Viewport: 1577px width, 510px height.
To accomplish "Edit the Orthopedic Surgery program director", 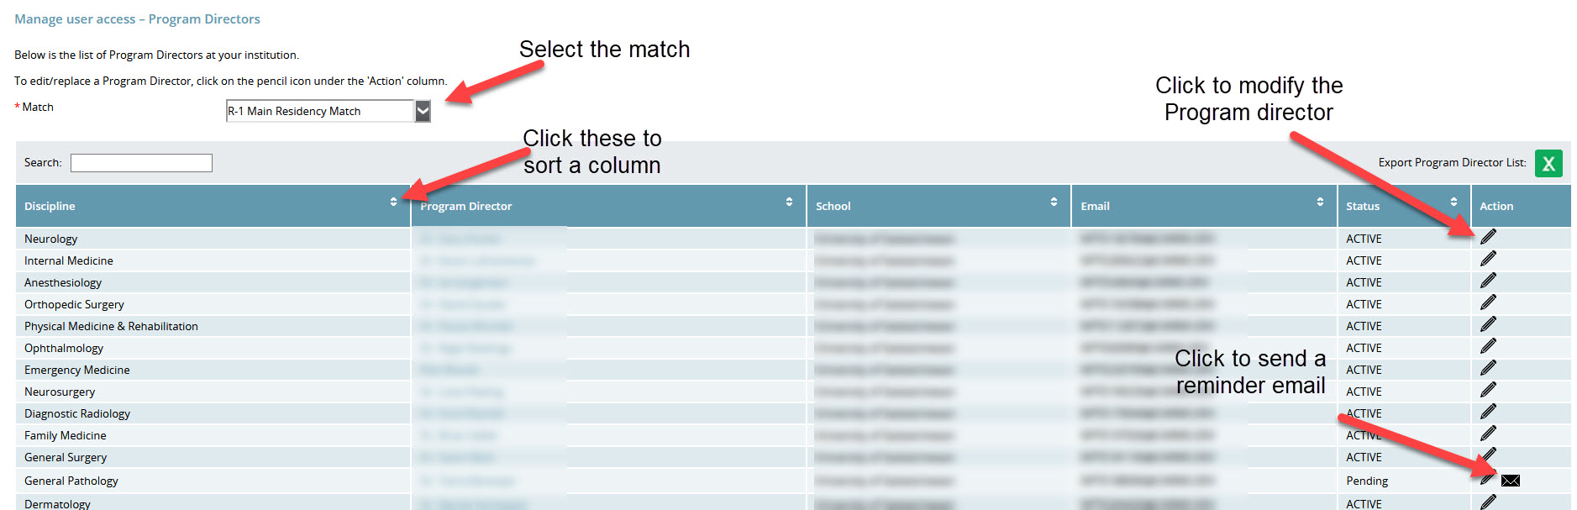I will coord(1488,303).
